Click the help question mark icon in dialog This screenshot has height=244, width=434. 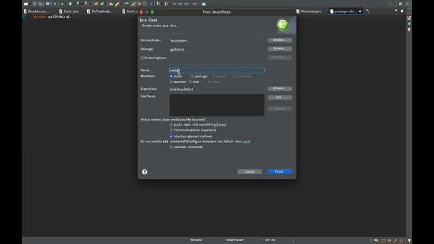click(144, 171)
